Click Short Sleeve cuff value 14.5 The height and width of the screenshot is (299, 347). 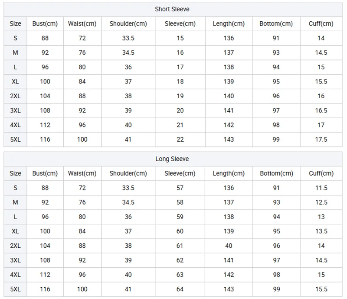[321, 53]
